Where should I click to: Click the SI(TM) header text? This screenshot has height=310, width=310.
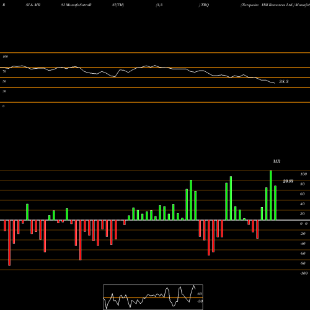click(x=118, y=5)
